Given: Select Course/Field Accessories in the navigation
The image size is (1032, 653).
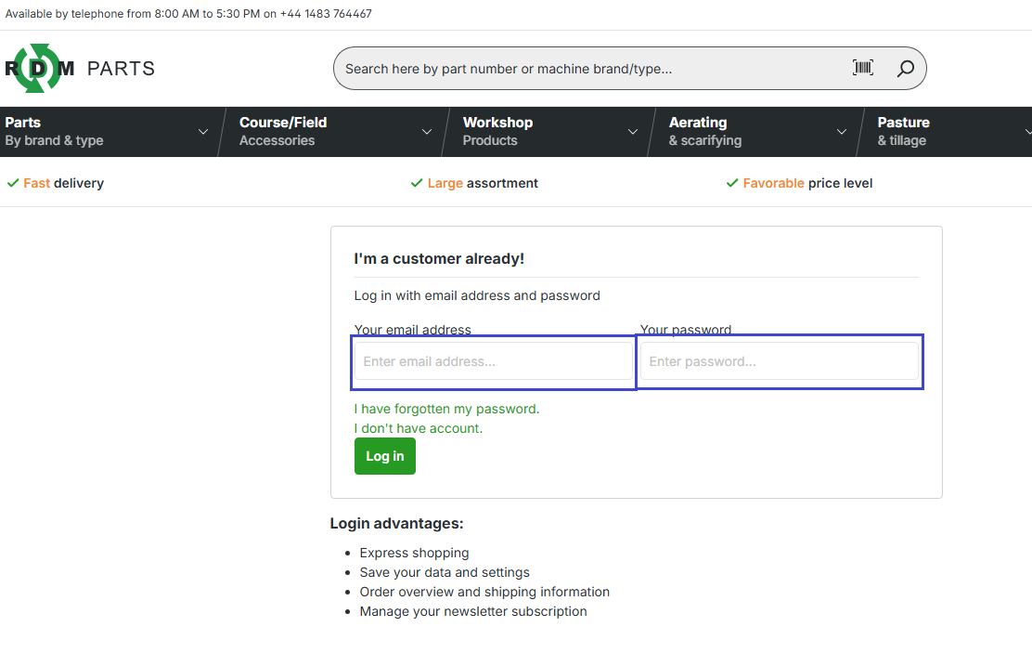Looking at the screenshot, I should (x=283, y=131).
